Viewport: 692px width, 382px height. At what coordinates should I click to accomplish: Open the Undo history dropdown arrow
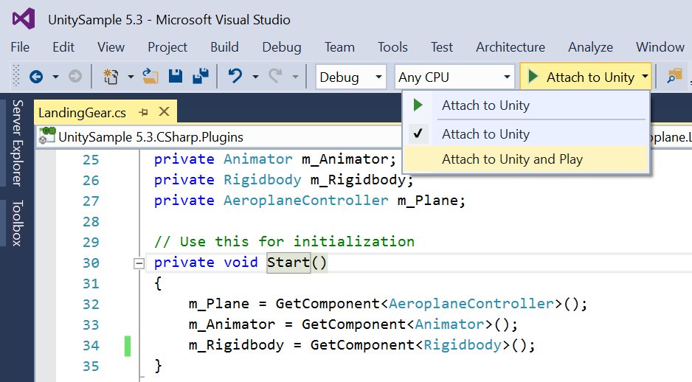(x=255, y=77)
